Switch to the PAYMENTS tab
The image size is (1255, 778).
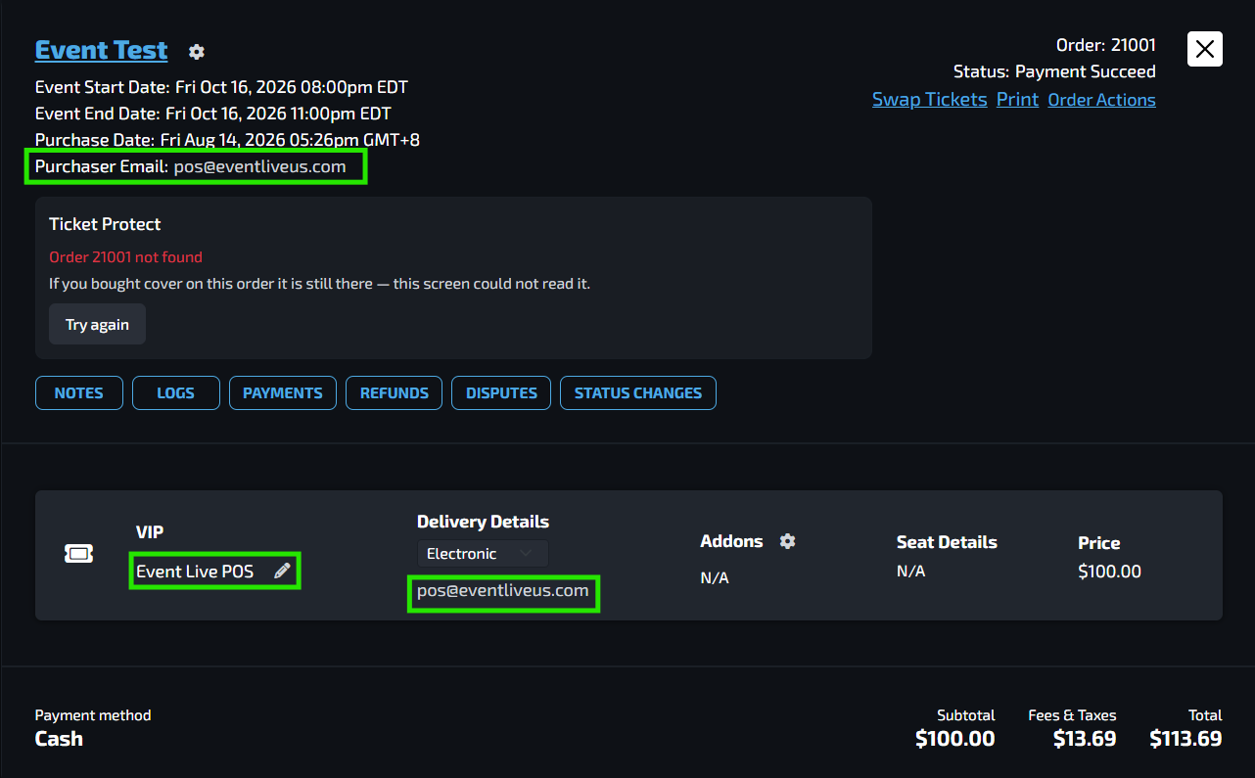pyautogui.click(x=283, y=392)
